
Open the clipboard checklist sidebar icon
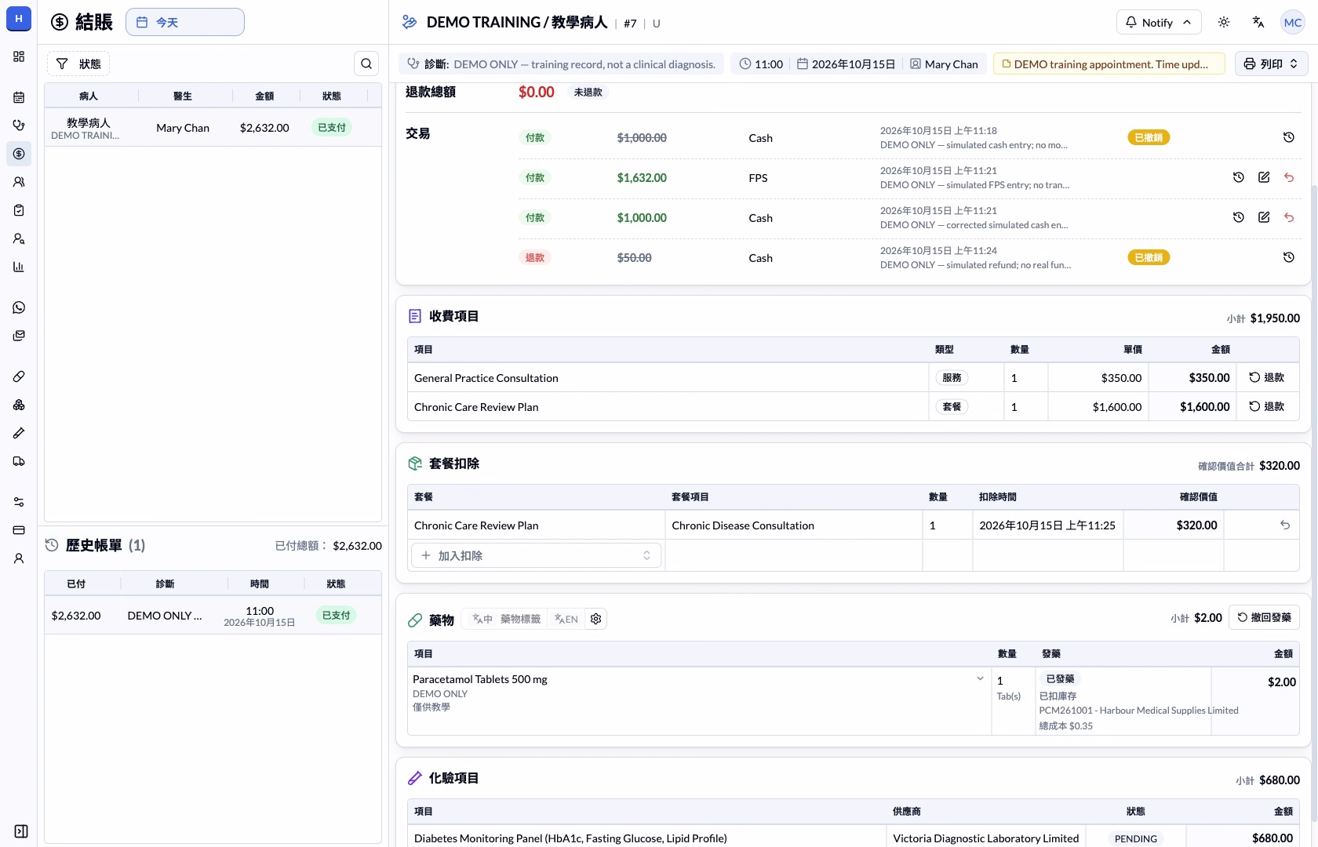pos(19,210)
